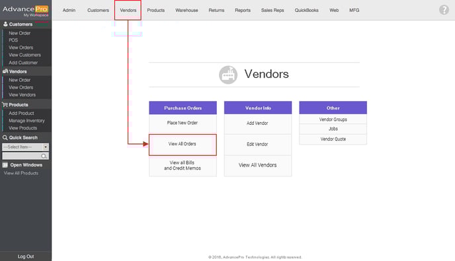Click Add Customer in sidebar
Viewport: 455px width, 261px height.
click(x=23, y=62)
